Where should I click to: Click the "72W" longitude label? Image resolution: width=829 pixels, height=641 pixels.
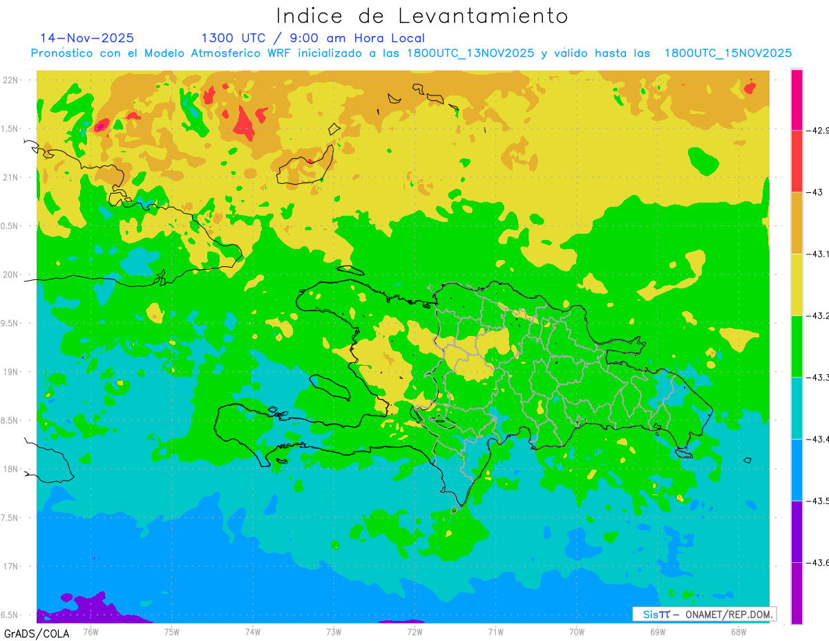coord(414,631)
